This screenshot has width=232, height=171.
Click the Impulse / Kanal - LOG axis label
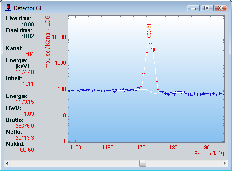(x=48, y=43)
